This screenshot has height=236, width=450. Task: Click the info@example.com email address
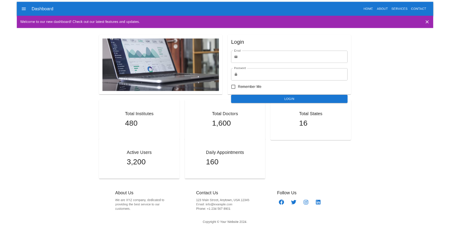click(219, 204)
